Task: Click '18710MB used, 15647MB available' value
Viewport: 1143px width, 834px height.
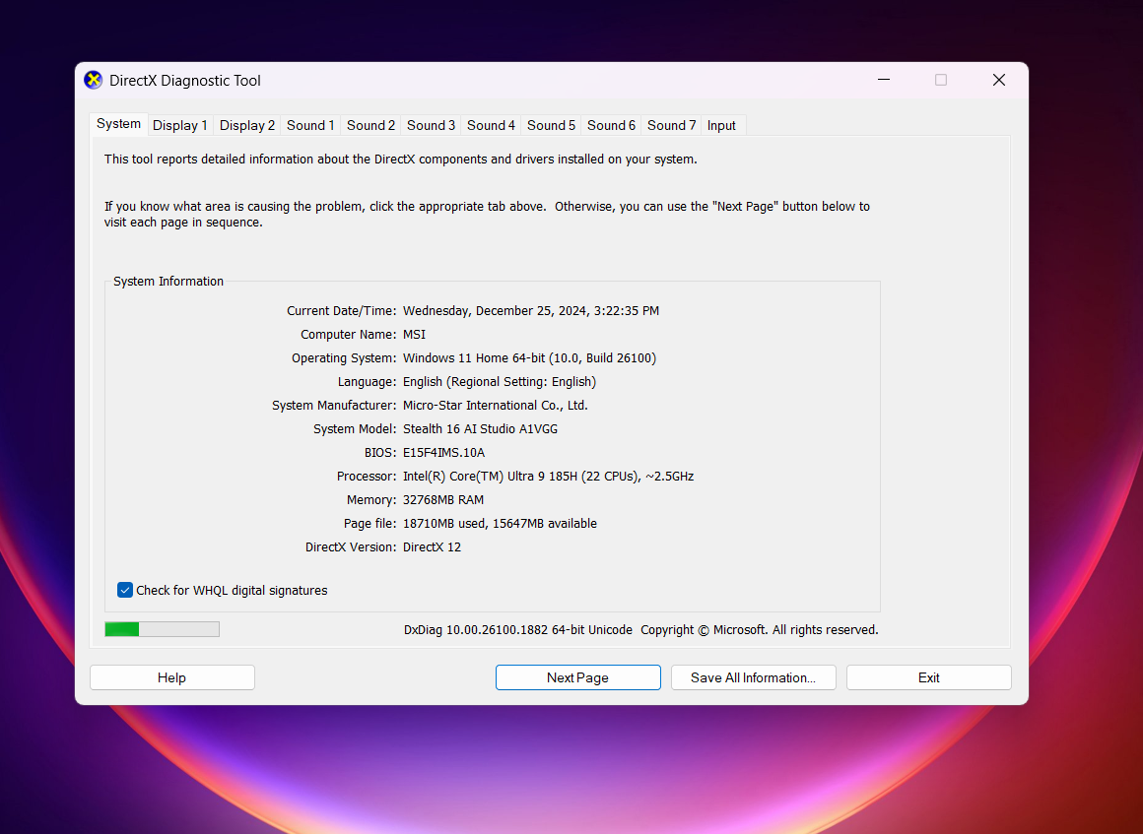Action: (501, 523)
